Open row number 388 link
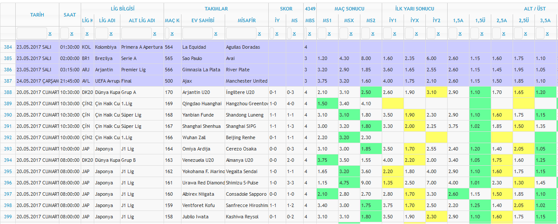 (8, 92)
